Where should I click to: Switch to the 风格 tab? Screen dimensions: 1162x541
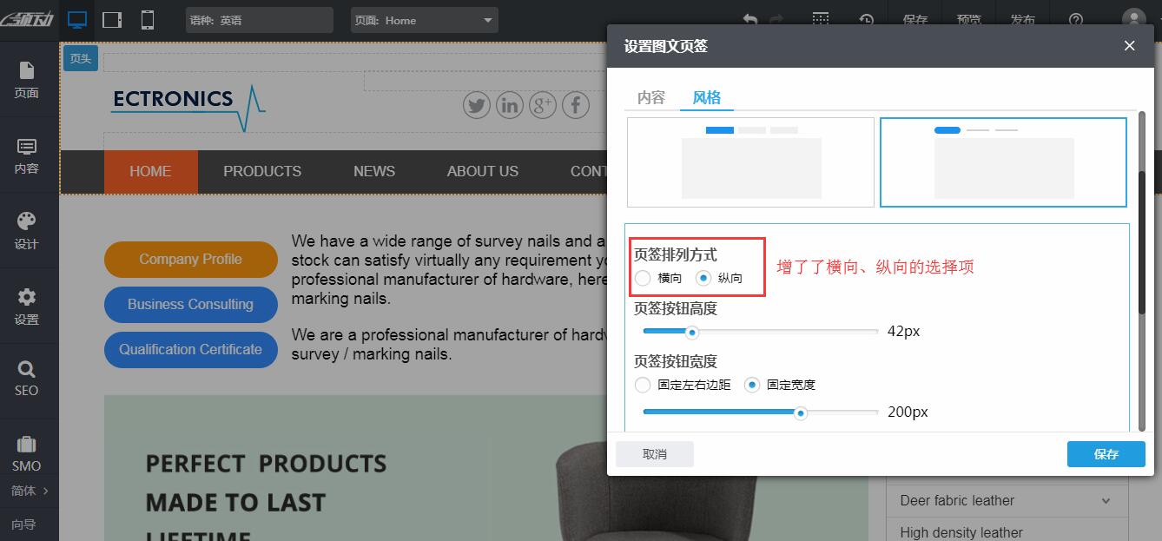click(x=707, y=97)
